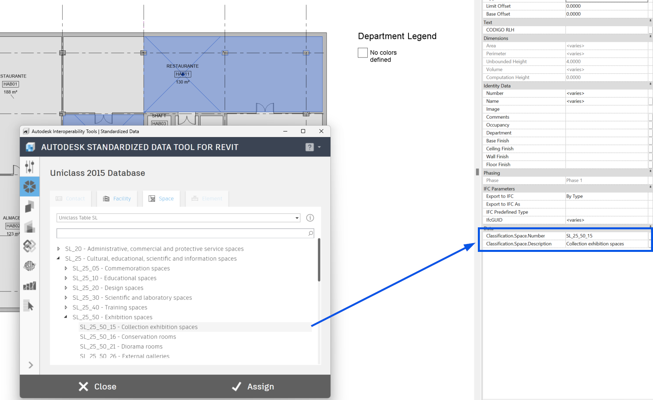Open the dropdown arrow beside the help icon
The height and width of the screenshot is (400, 653).
tap(319, 147)
